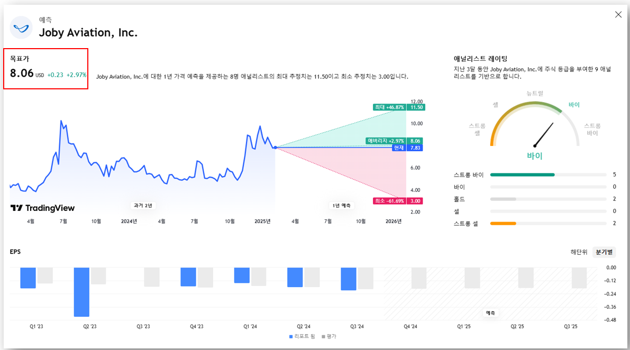630x350 pixels.
Task: Click the 최소 -61.69% forecast label
Action: coord(389,201)
